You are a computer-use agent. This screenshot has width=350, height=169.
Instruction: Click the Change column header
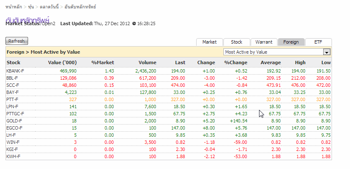(206, 62)
